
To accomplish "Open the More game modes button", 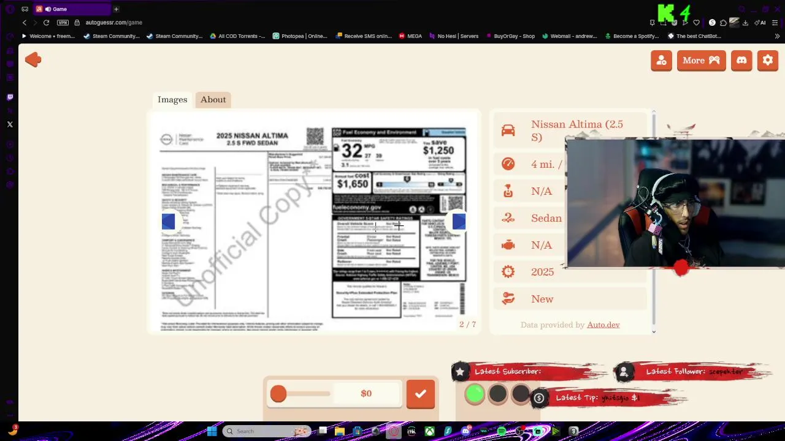I will point(701,60).
